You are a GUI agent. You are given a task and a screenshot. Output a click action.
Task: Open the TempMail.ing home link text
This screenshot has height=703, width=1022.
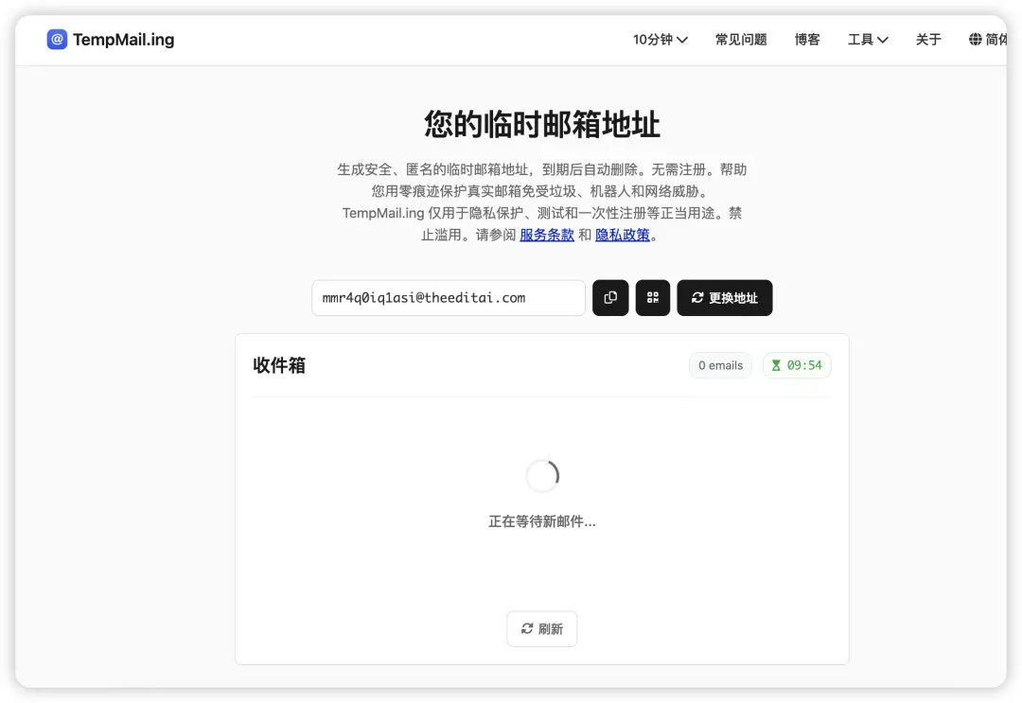[x=124, y=40]
